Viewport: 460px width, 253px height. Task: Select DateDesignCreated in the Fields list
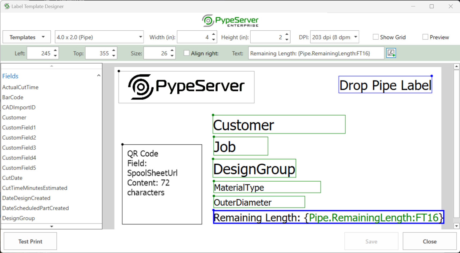tap(26, 198)
